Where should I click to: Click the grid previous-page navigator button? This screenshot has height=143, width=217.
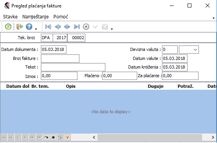(11, 138)
